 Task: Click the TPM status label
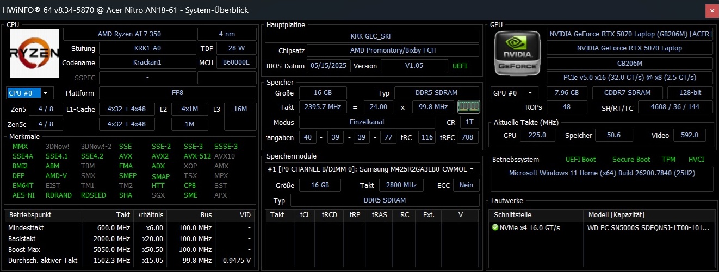pyautogui.click(x=668, y=160)
